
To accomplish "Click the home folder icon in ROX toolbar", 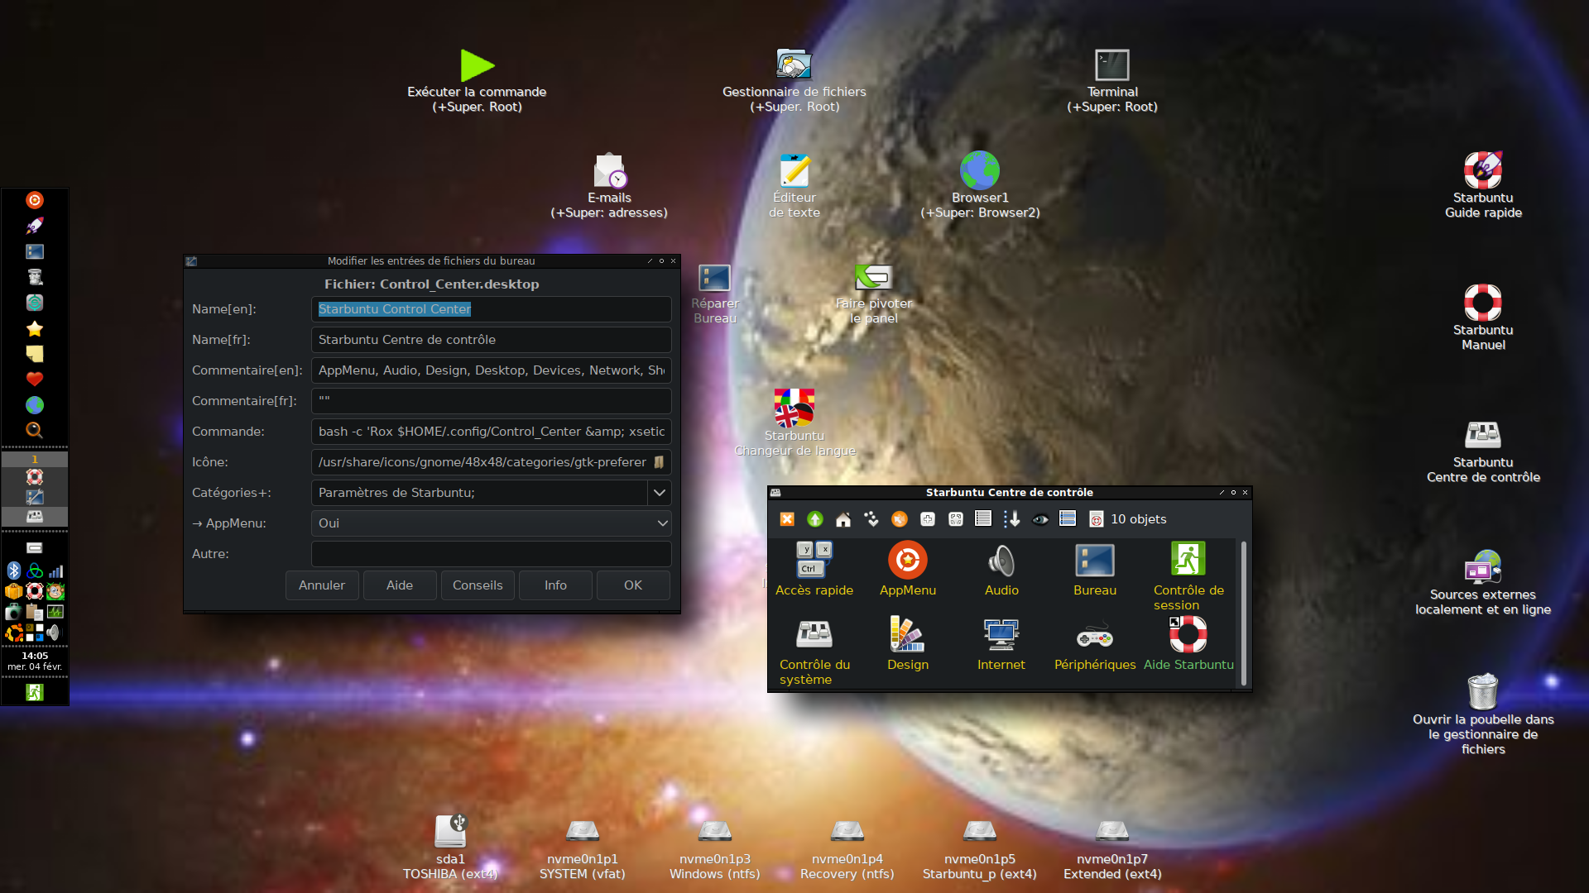I will 843,519.
